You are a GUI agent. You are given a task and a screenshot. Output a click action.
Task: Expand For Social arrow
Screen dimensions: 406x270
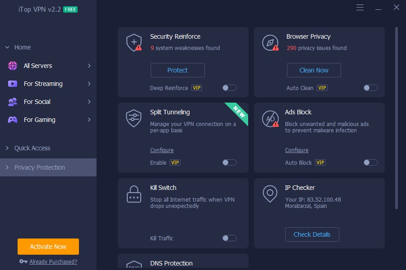click(x=89, y=102)
